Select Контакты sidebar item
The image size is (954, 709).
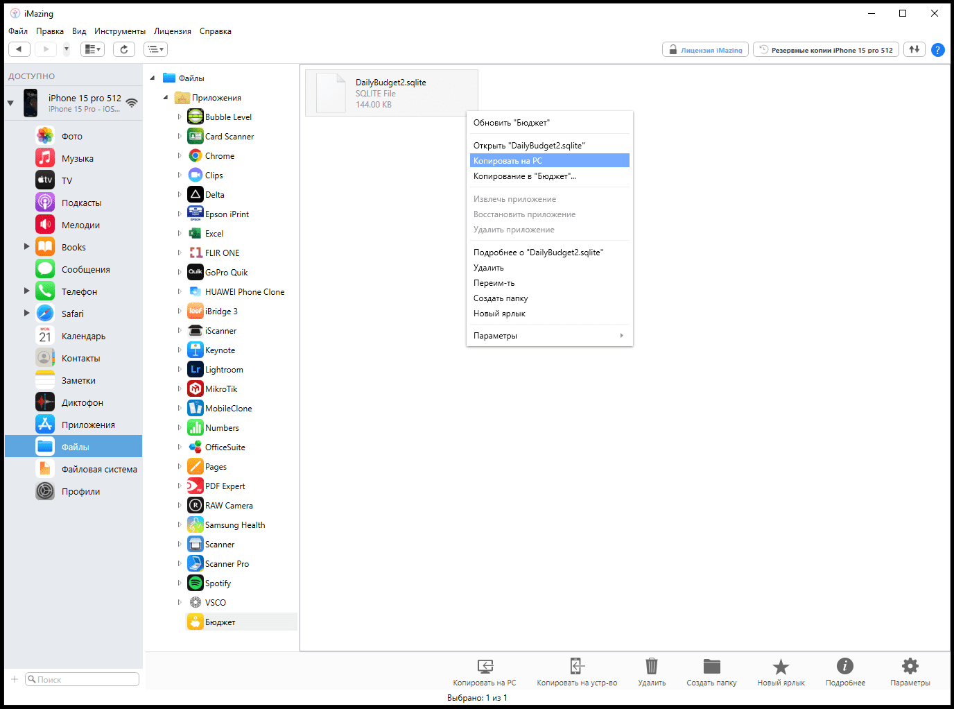click(80, 359)
